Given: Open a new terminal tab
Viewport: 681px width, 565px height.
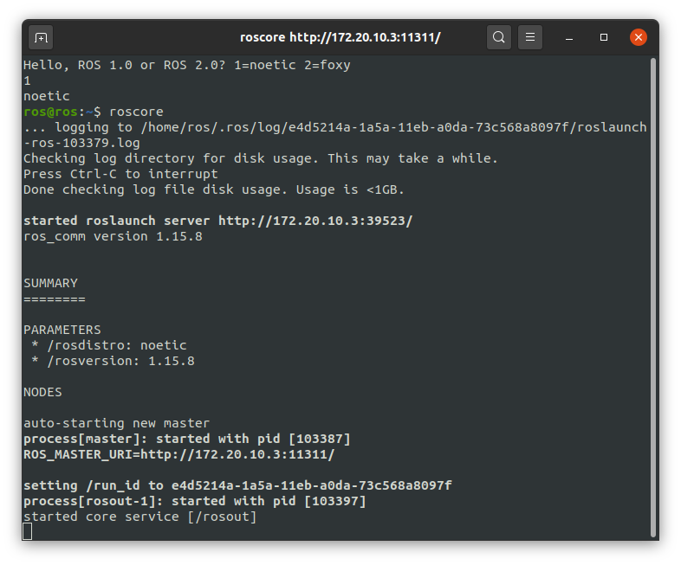Looking at the screenshot, I should pos(41,37).
